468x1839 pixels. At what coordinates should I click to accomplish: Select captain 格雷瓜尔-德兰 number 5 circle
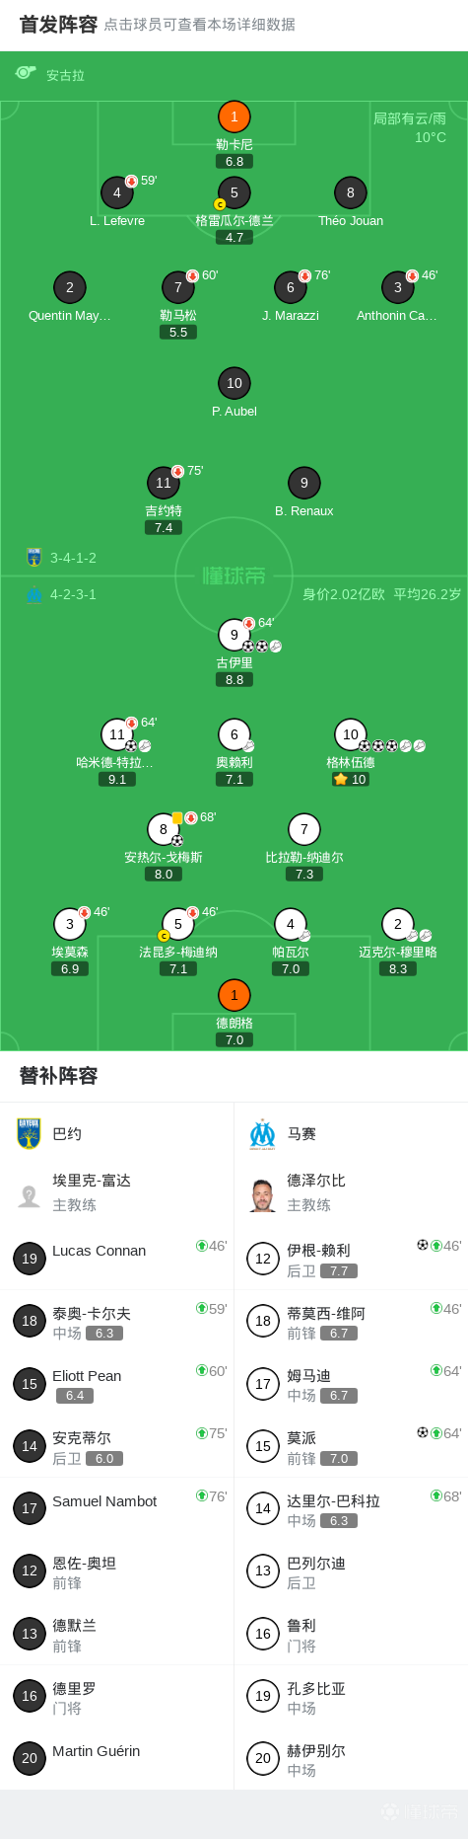[234, 192]
